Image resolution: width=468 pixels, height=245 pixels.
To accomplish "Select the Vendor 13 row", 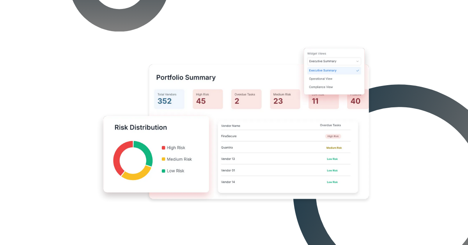I will click(x=286, y=159).
